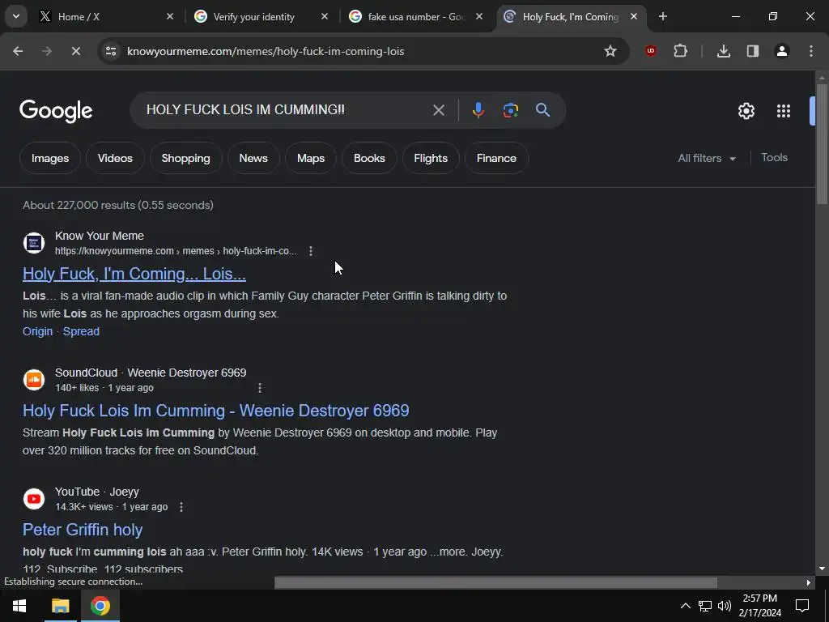829x622 pixels.
Task: Filter results by Maps
Action: coord(310,158)
